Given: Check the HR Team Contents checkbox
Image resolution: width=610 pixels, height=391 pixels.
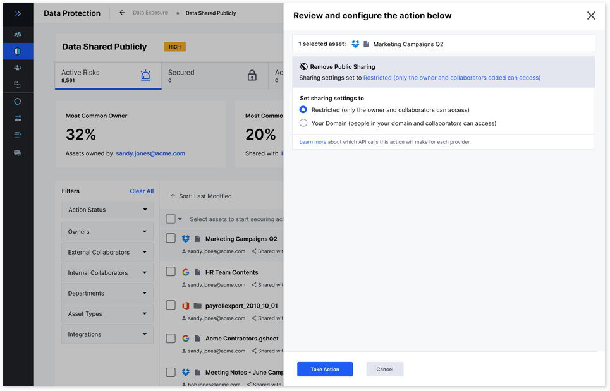Looking at the screenshot, I should pos(171,272).
